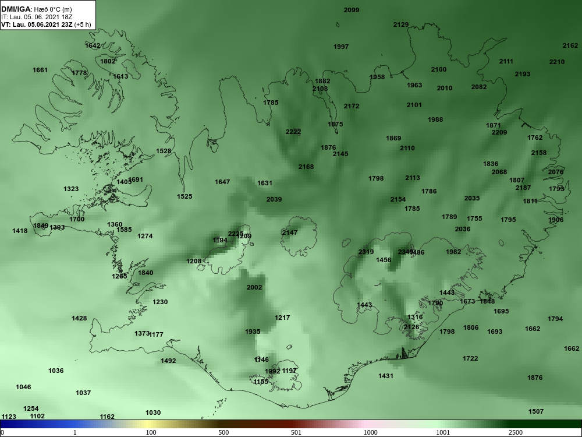Click the map value 1762
Screen dimensions: 582x437
click(x=535, y=138)
